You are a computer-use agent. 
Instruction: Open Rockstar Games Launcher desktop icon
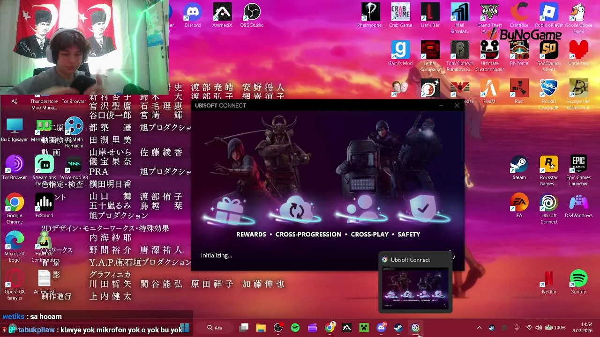pos(549,170)
